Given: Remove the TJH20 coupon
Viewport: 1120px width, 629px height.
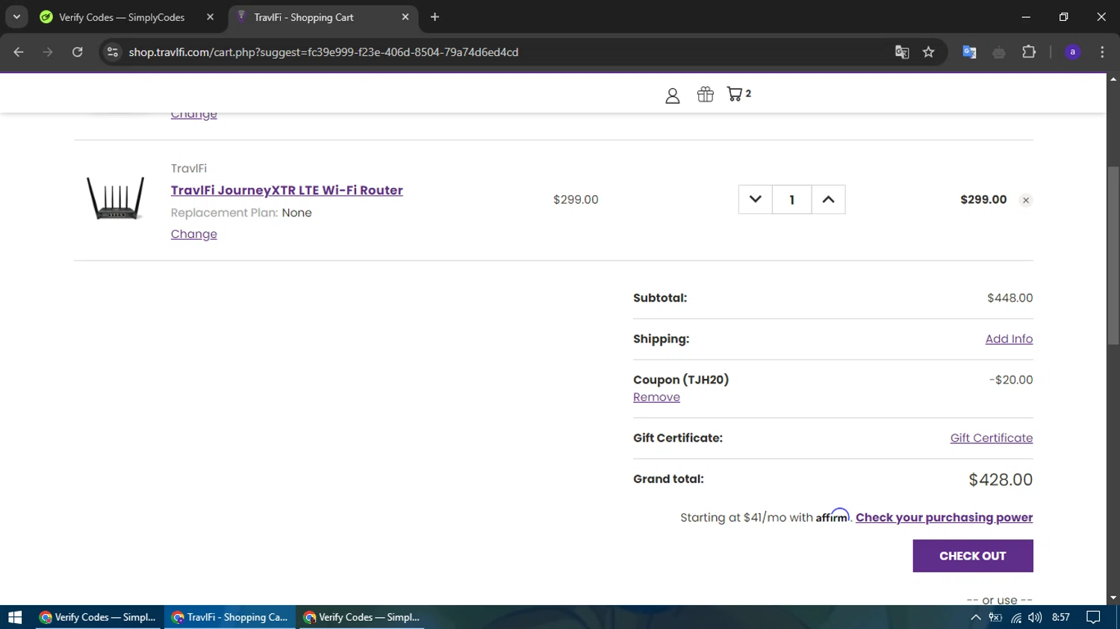Looking at the screenshot, I should (x=656, y=397).
